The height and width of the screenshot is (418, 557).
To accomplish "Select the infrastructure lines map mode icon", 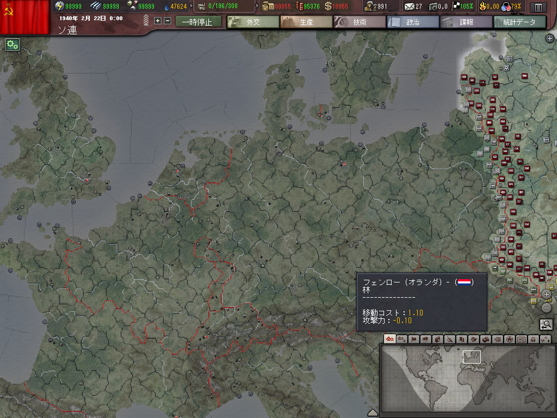I will [497, 339].
